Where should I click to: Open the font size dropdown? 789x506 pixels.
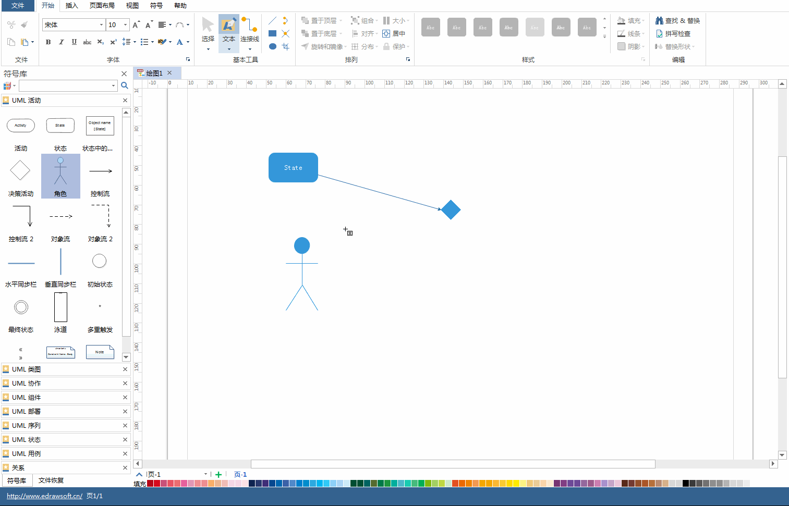(x=125, y=24)
